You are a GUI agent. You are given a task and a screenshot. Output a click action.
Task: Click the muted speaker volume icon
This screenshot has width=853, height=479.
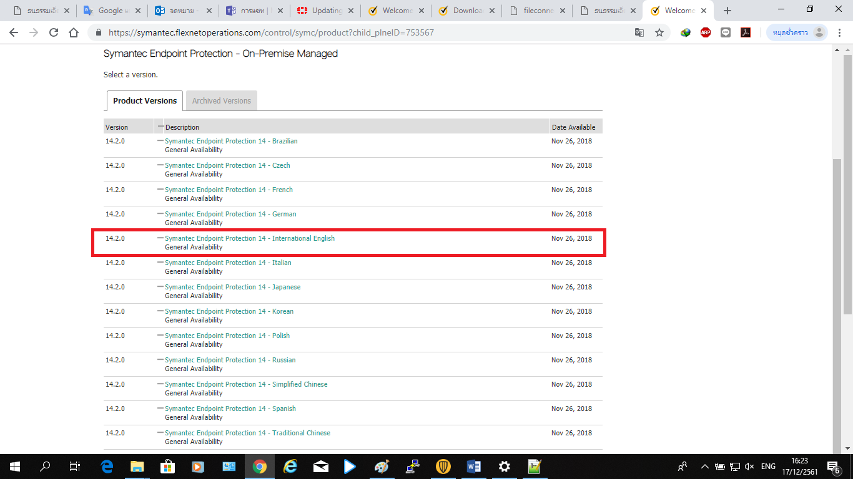[750, 467]
